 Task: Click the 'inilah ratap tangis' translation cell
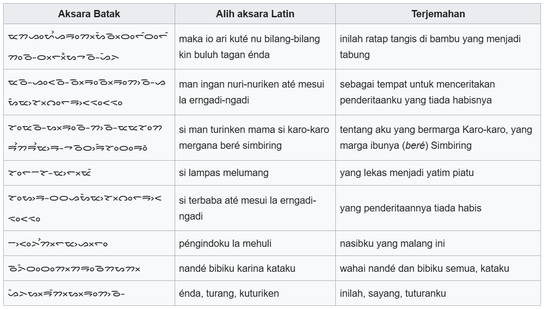click(430, 47)
